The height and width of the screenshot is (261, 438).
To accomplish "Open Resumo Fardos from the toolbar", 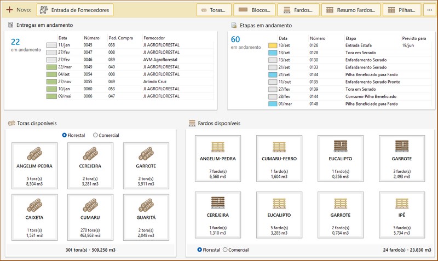I will click(x=350, y=10).
